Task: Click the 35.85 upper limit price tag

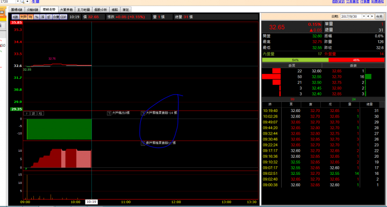Action: click(17, 23)
